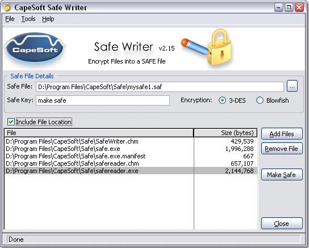The height and width of the screenshot is (248, 309).
Task: Open the Tools menu
Action: [x=28, y=19]
